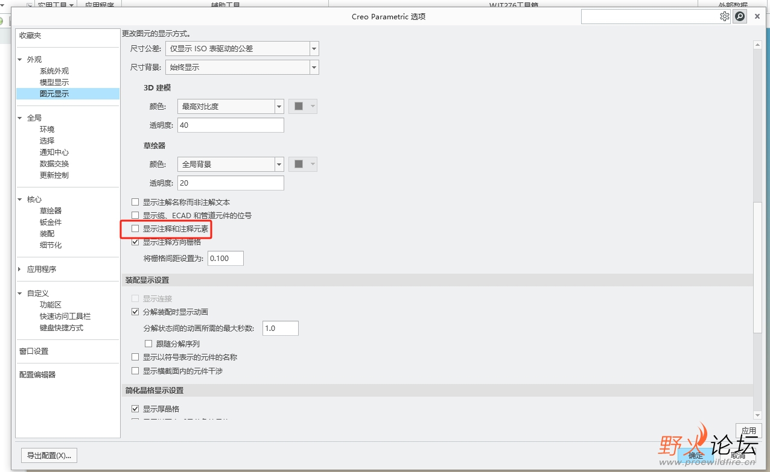Click the options search input field
The image size is (770, 472).
click(x=649, y=16)
